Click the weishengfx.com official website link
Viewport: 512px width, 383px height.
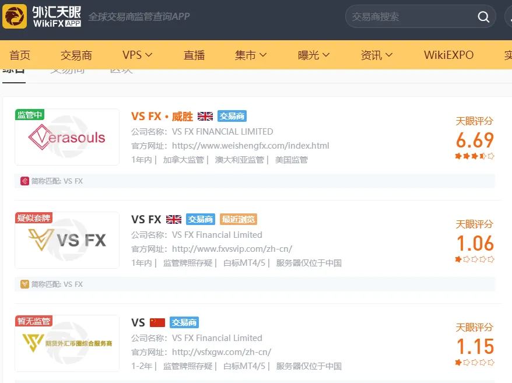[x=250, y=146]
